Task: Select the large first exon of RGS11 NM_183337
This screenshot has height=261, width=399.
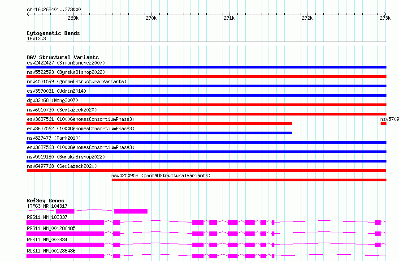Action: point(65,222)
